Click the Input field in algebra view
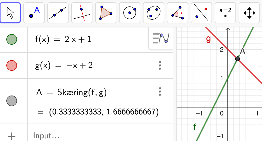The width and height of the screenshot is (262, 141). (x=100, y=136)
